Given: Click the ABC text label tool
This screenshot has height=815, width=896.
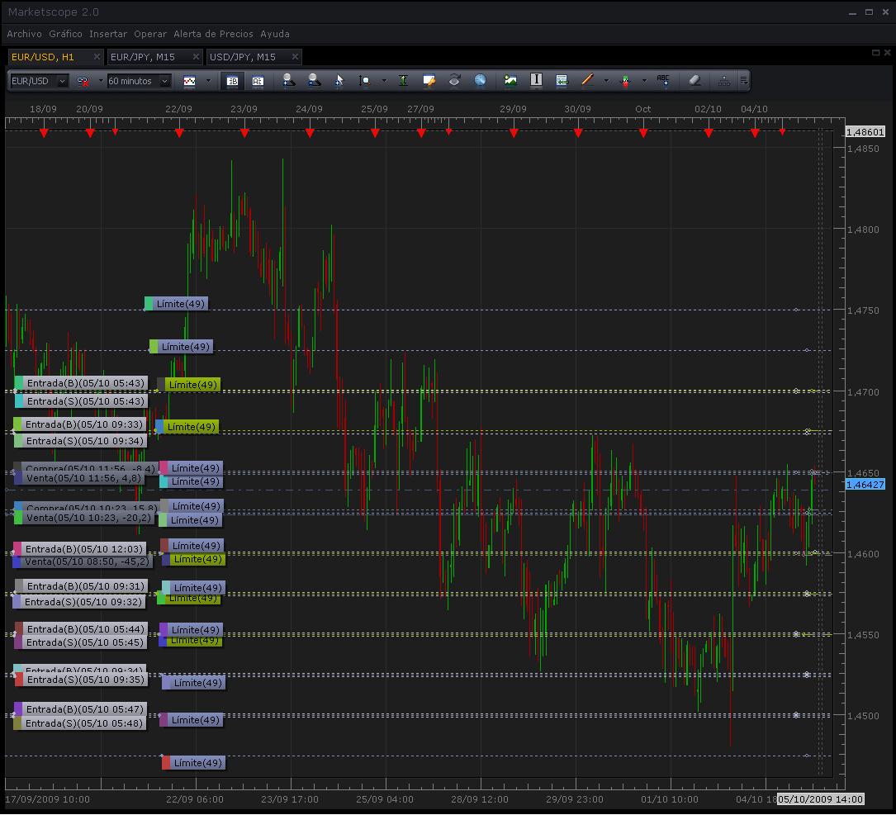Looking at the screenshot, I should [663, 81].
